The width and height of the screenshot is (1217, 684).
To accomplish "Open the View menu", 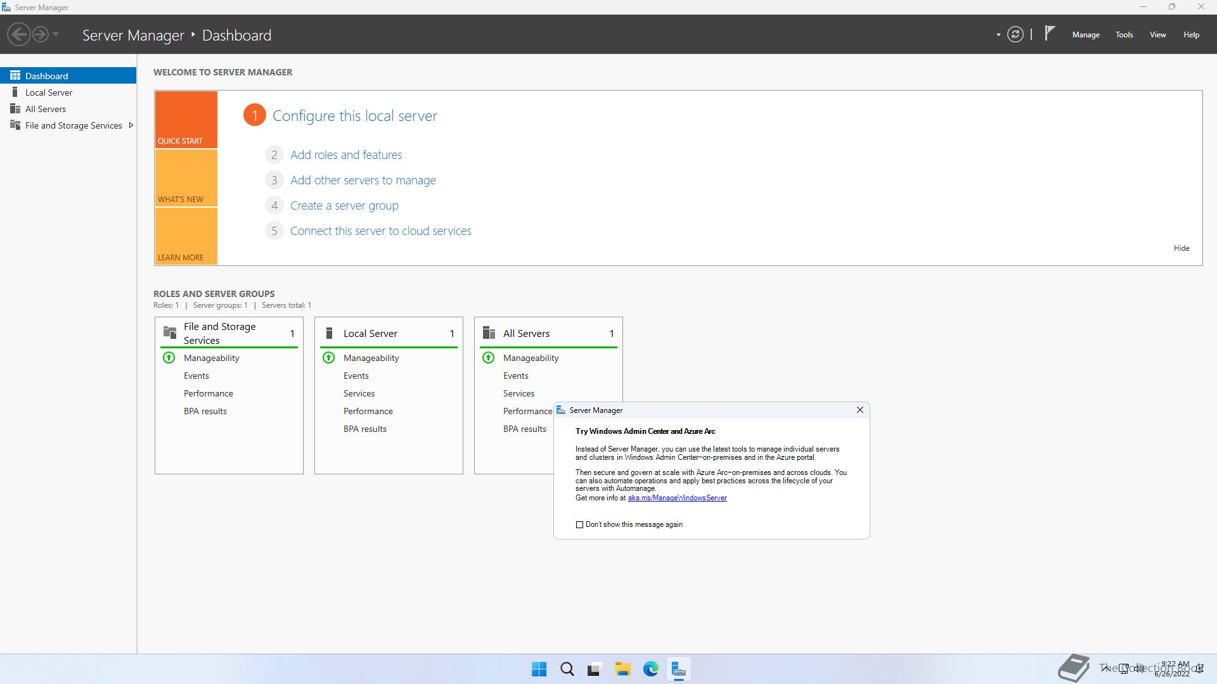I will pyautogui.click(x=1158, y=35).
